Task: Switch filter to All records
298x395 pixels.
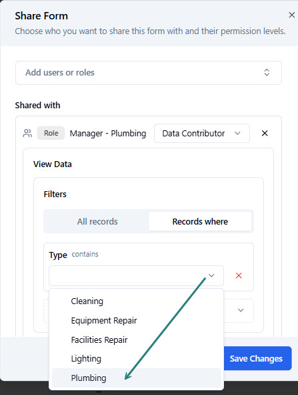Action: click(x=97, y=221)
